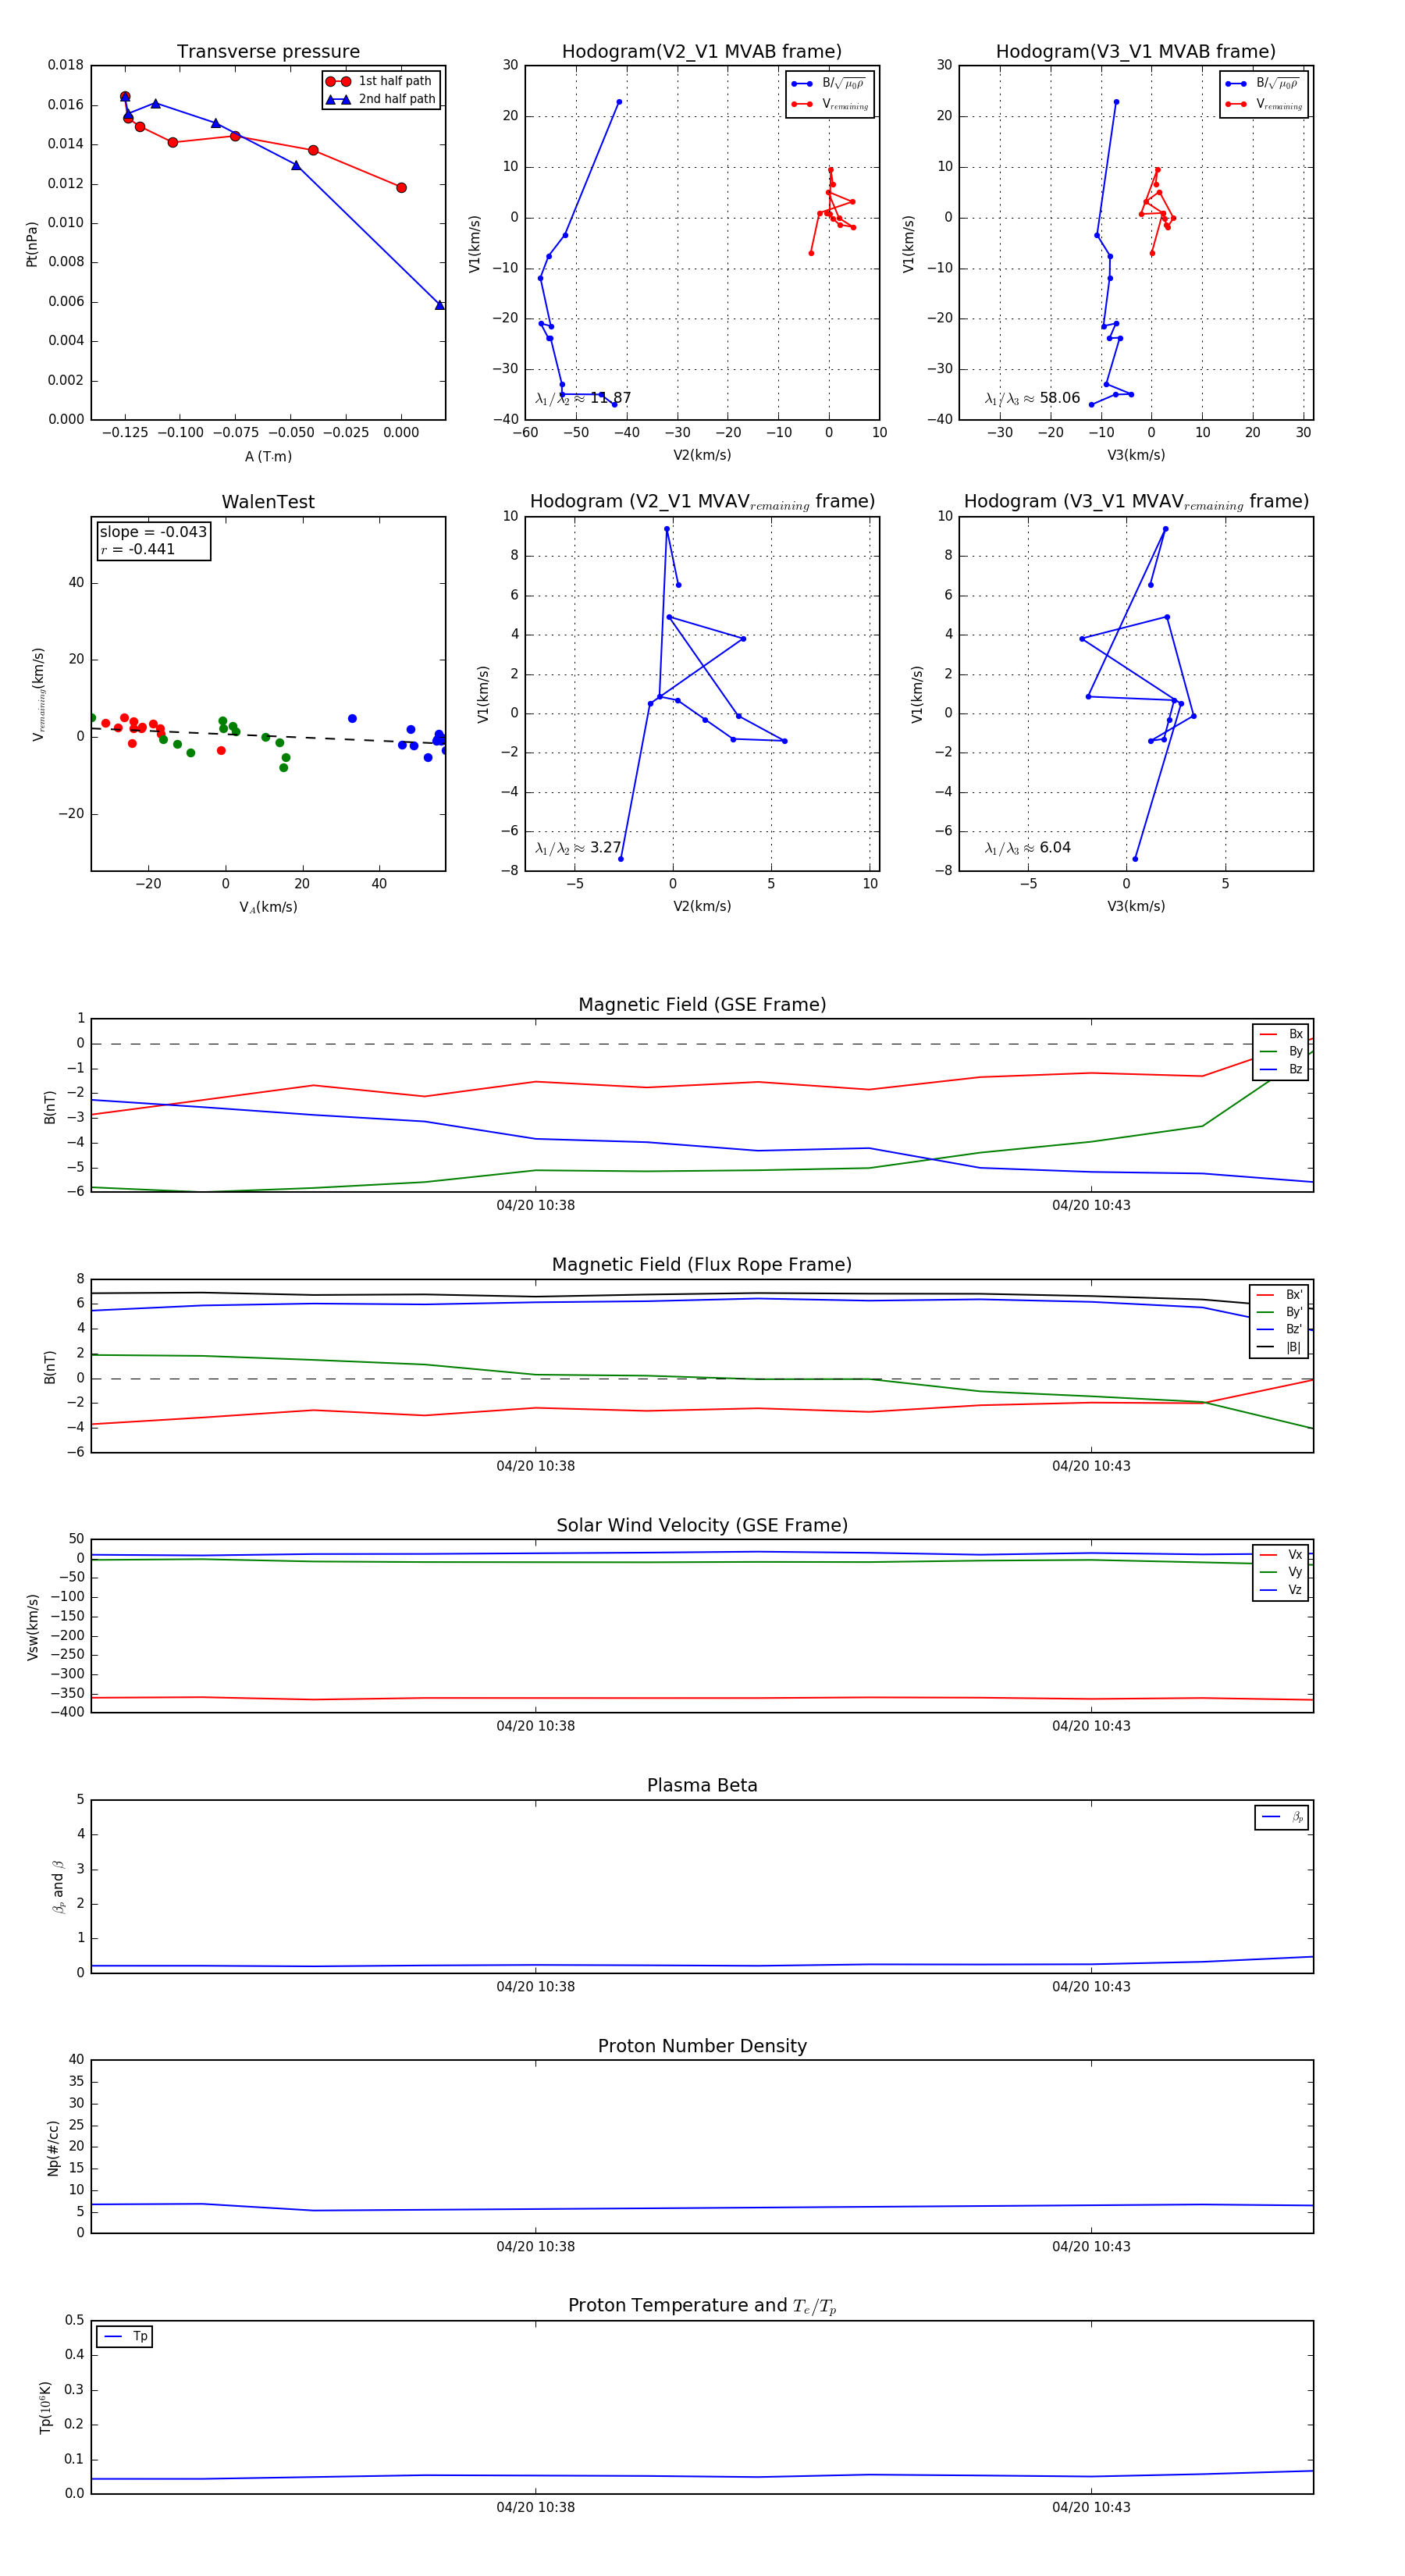Click the 'Hodogram (V2_V1 MVAVremaining frame)' title

(702, 502)
